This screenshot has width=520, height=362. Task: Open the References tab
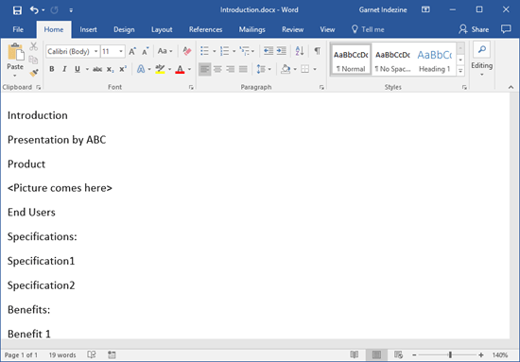[x=205, y=29]
